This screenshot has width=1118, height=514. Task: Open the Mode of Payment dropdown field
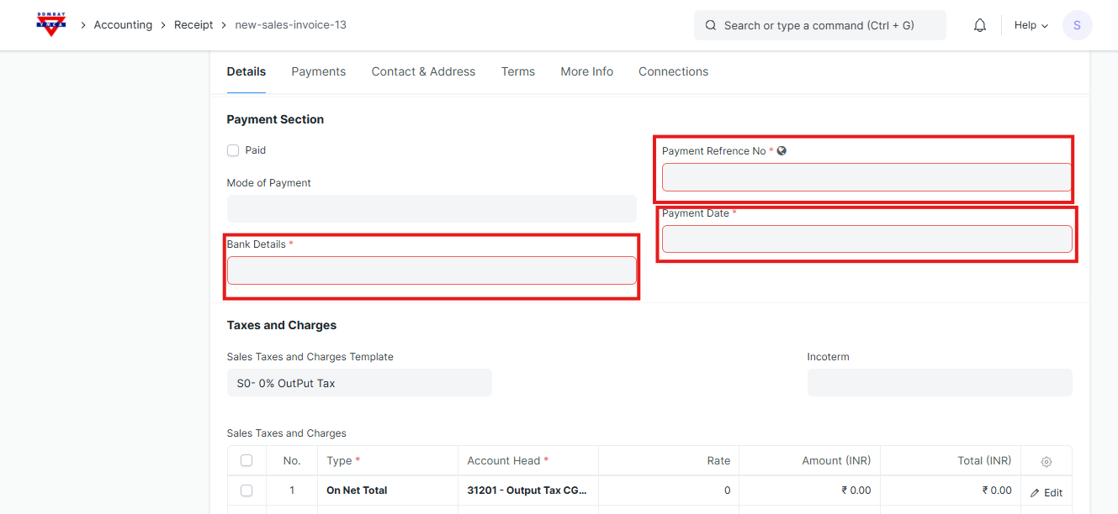[431, 208]
